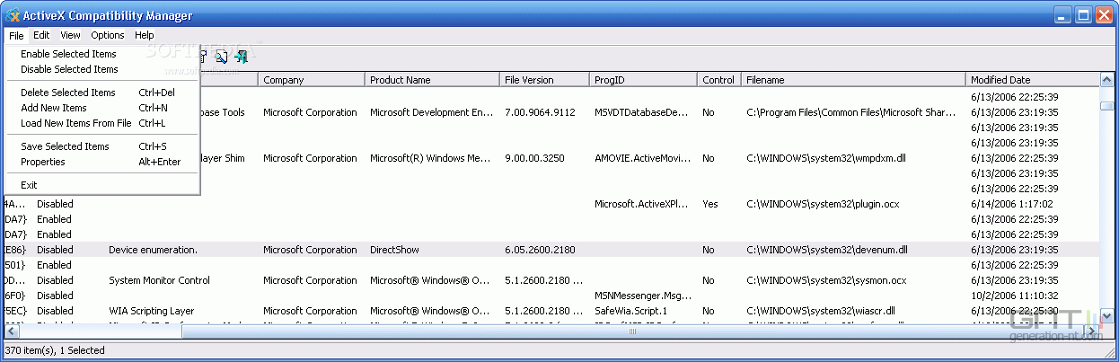Open the File menu
Screen dimensions: 1119x362
coord(16,35)
